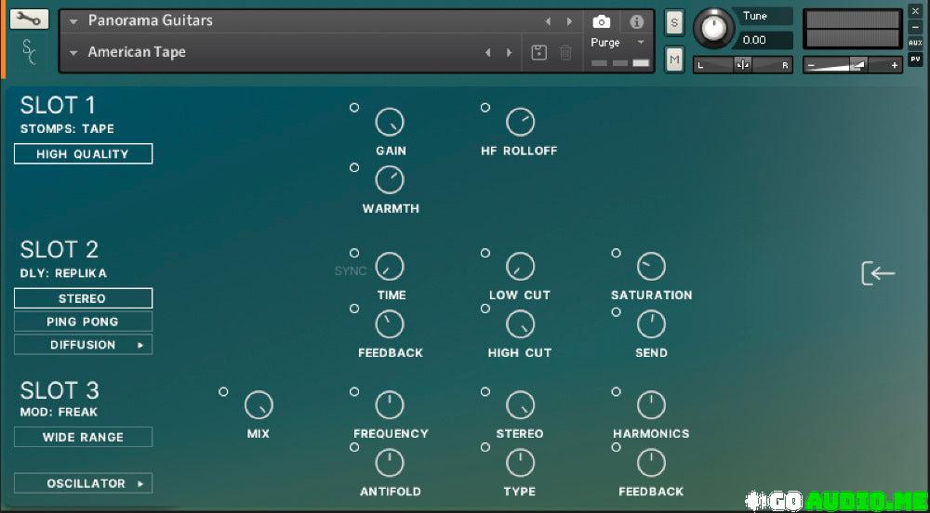Click the back arrow exit icon

[878, 273]
